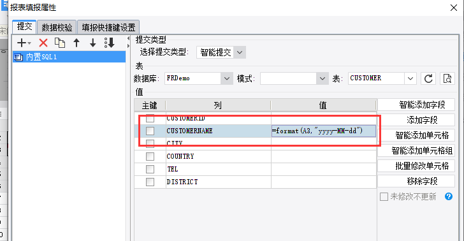Screen dimensions: 464x241
Task: Select the 内置SQL1 list item
Action: click(x=69, y=57)
